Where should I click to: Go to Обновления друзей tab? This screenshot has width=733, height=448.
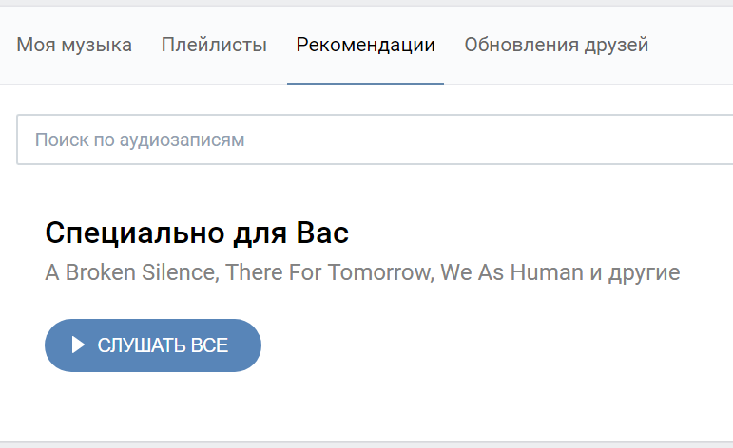point(556,45)
